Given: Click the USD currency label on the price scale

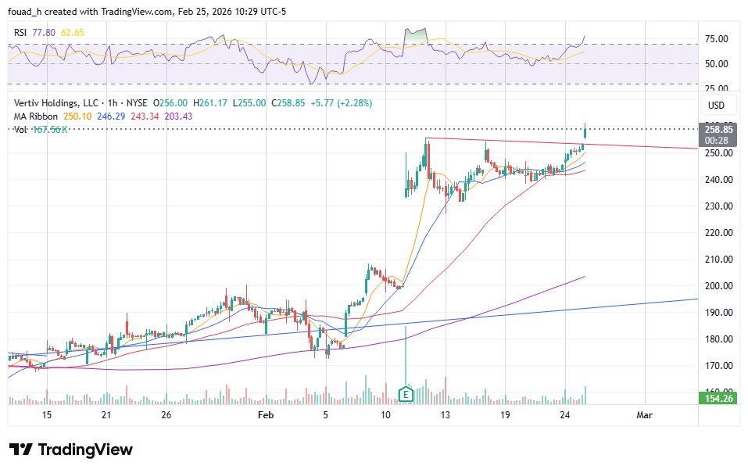Looking at the screenshot, I should [716, 105].
